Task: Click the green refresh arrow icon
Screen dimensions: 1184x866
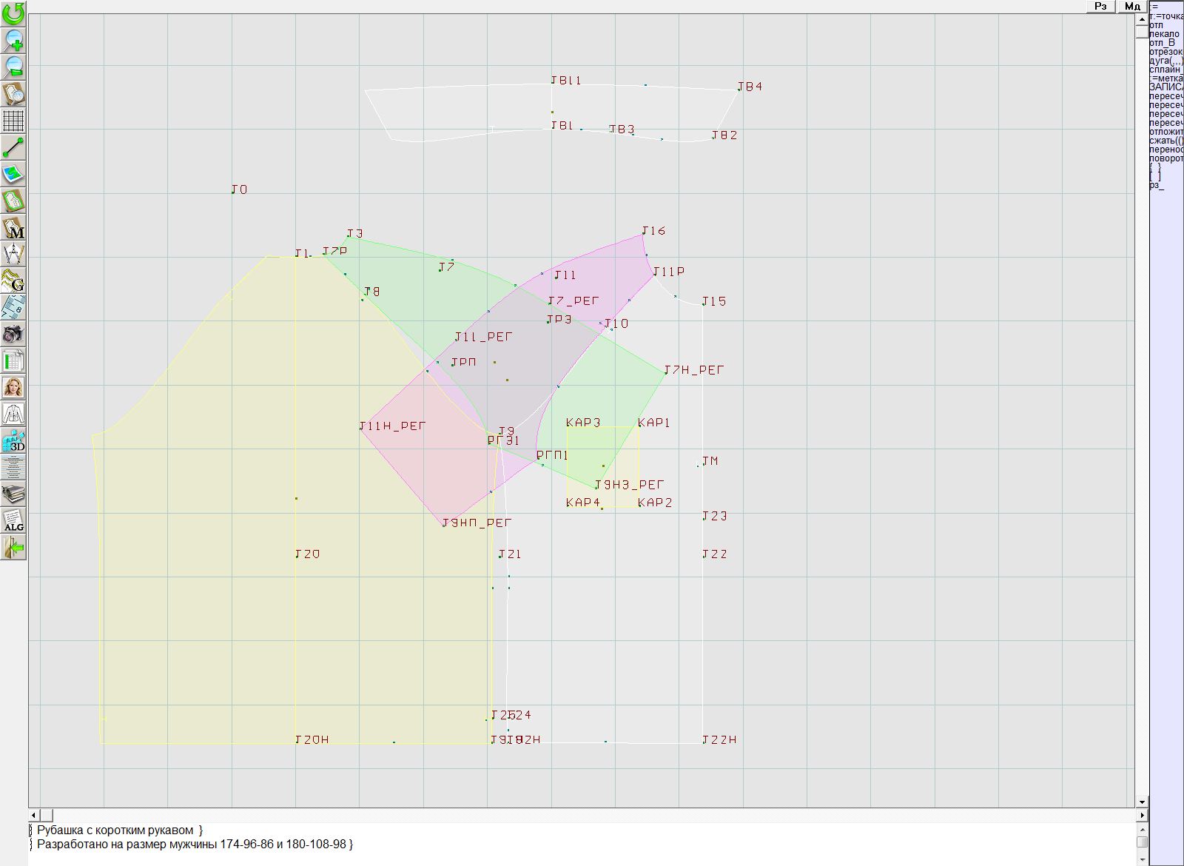Action: point(13,13)
